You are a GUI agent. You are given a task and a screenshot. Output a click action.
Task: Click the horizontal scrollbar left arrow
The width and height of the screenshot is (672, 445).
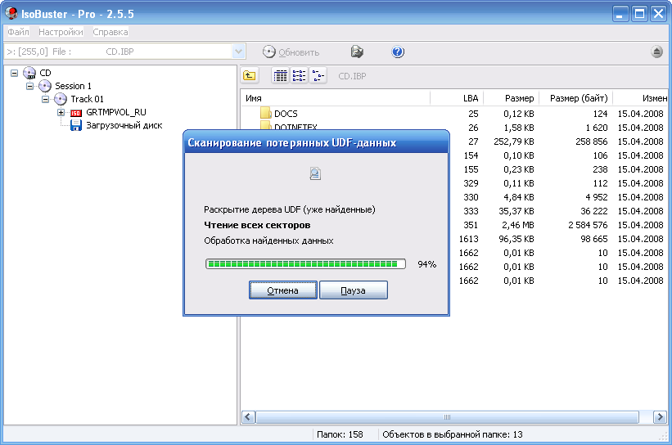point(248,416)
